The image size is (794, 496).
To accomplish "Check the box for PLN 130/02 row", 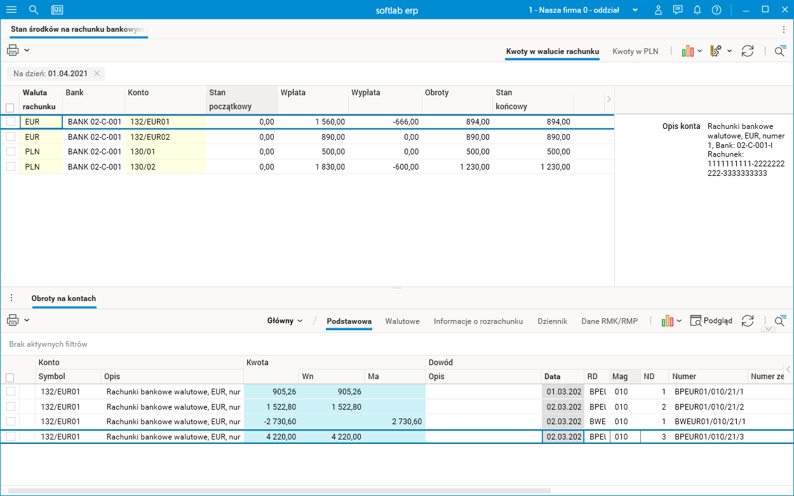I will coord(11,167).
